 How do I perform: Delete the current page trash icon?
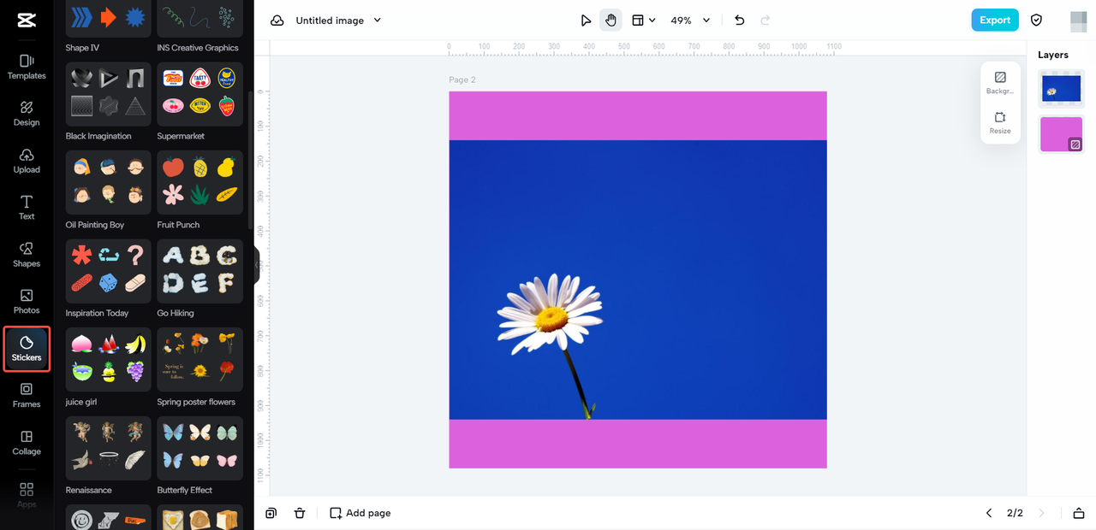300,513
